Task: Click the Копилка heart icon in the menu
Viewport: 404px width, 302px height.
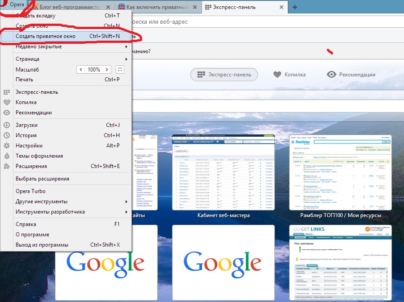Action: click(7, 102)
